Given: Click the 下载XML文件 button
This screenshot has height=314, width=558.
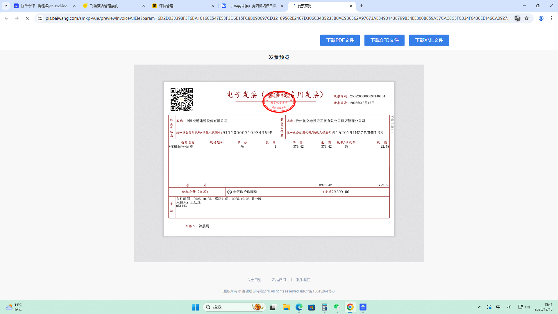Looking at the screenshot, I should coord(429,40).
